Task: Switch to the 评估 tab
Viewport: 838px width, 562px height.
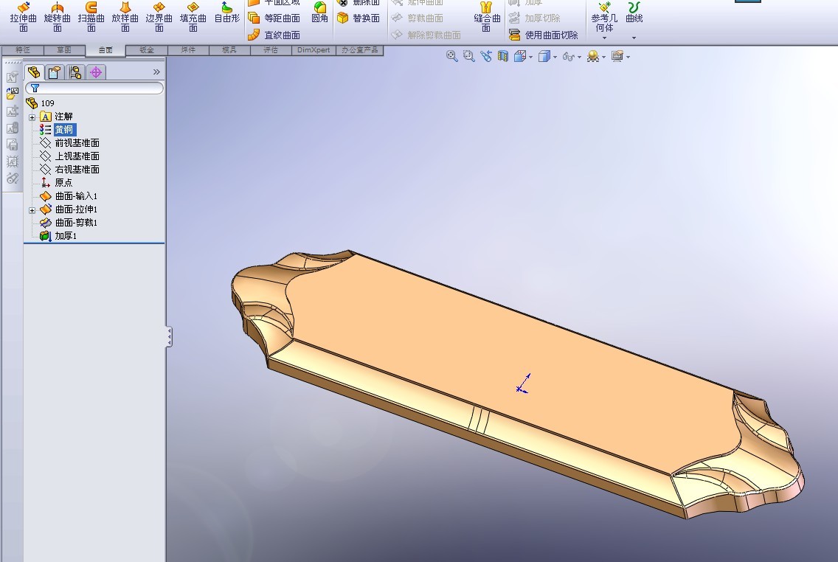Action: click(271, 50)
